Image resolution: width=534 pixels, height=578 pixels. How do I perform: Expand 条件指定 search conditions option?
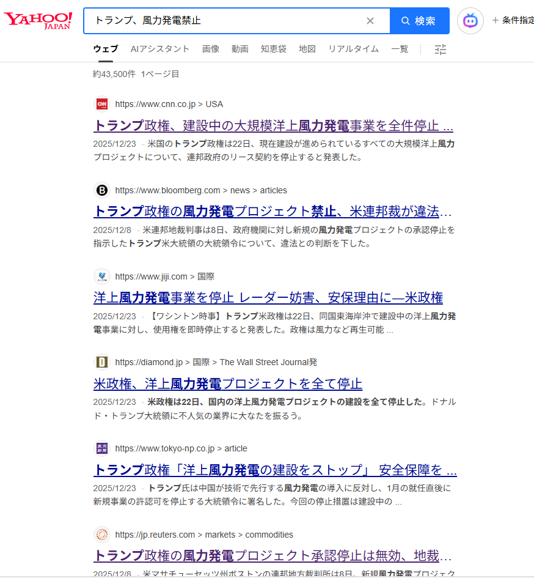(513, 21)
